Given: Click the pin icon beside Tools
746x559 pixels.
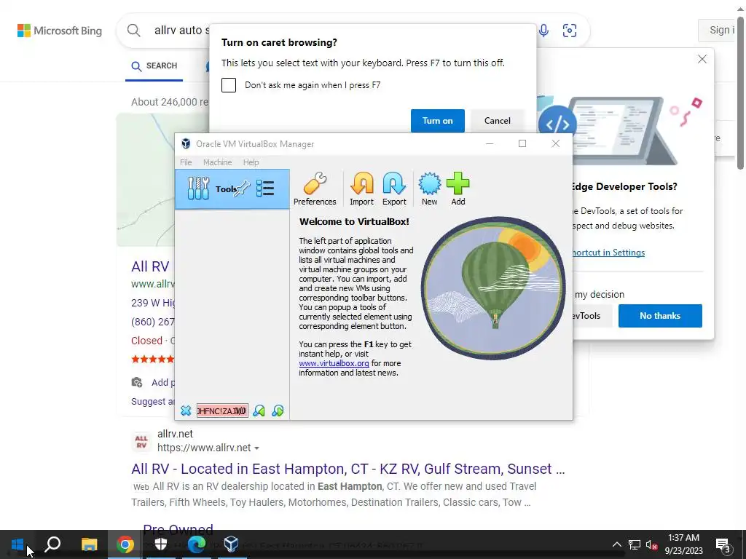Looking at the screenshot, I should point(242,189).
